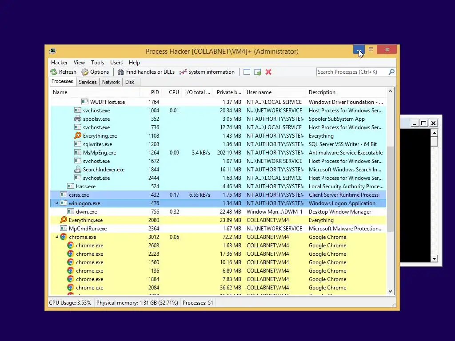Screen dimensions: 455x341
Task: Click 'Antimalware Service Executable' description
Action: [346, 153]
